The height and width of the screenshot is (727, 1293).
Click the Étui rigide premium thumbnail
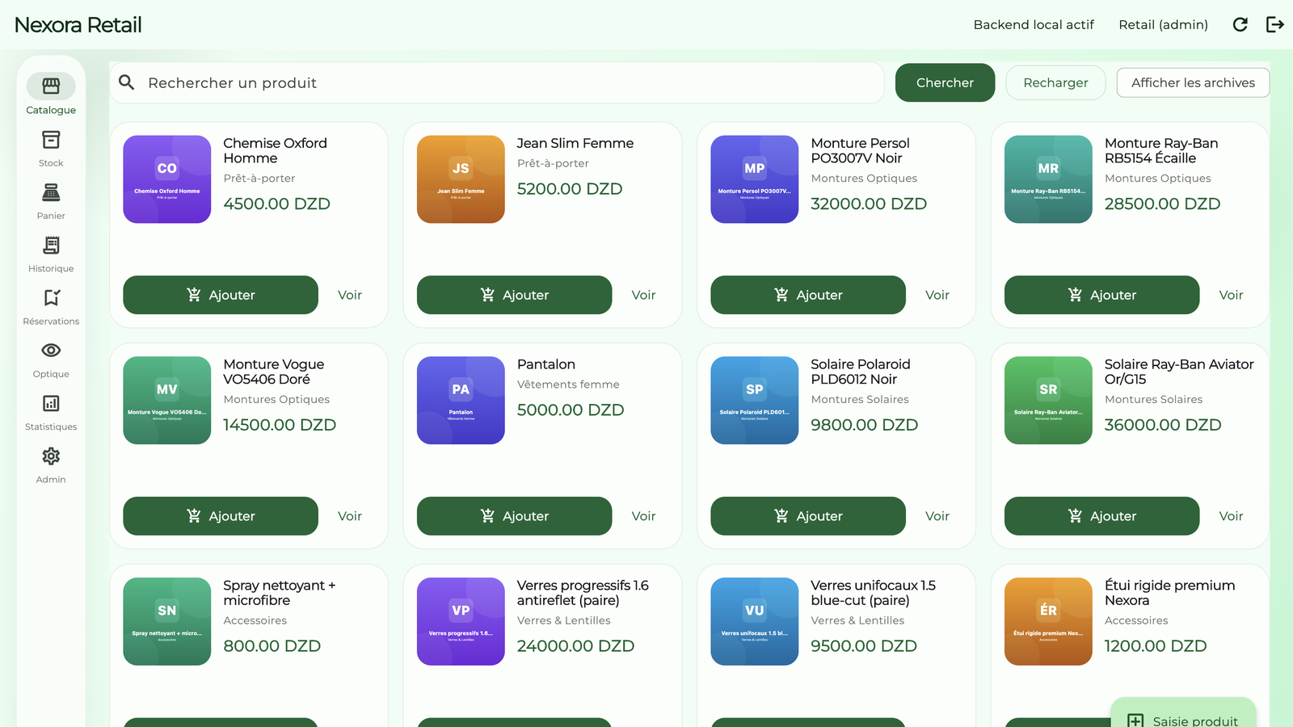[1048, 621]
